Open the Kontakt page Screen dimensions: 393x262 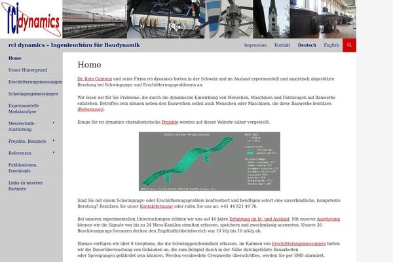[x=282, y=45]
